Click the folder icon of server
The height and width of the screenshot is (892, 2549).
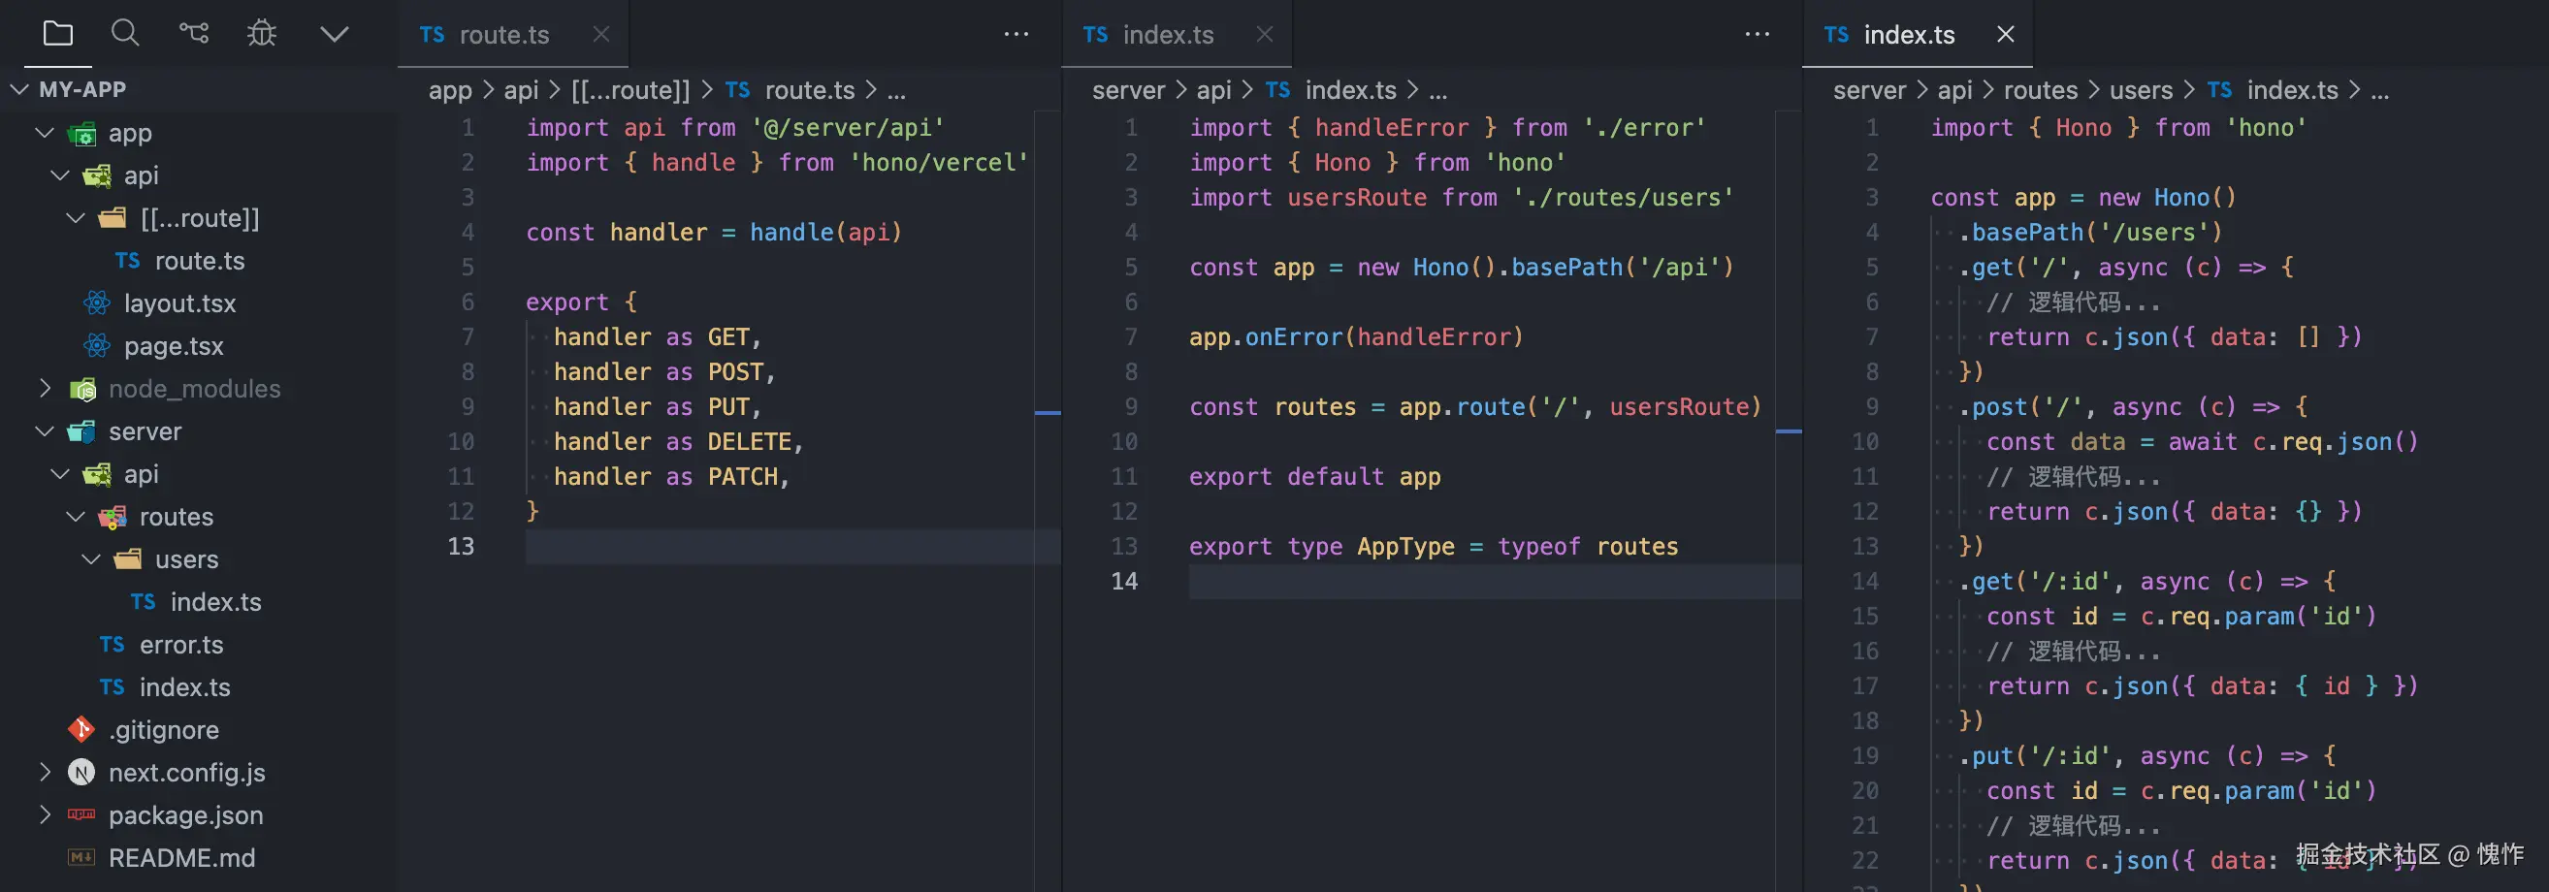pos(81,431)
